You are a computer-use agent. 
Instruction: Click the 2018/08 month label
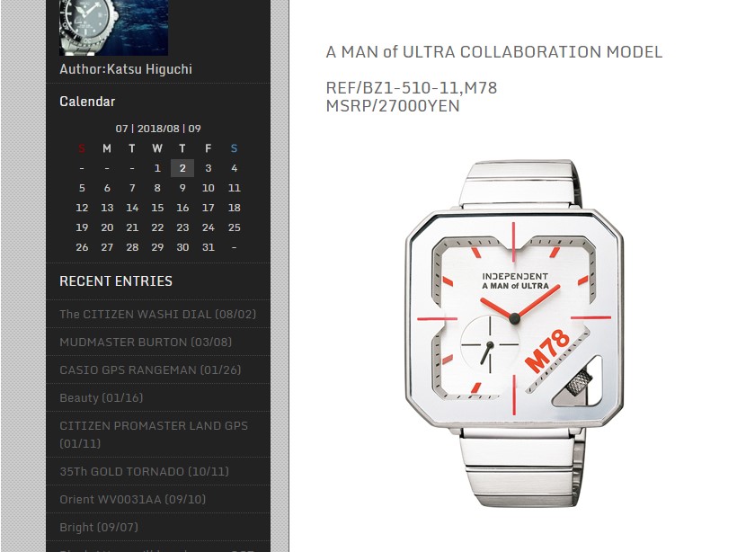(x=158, y=129)
